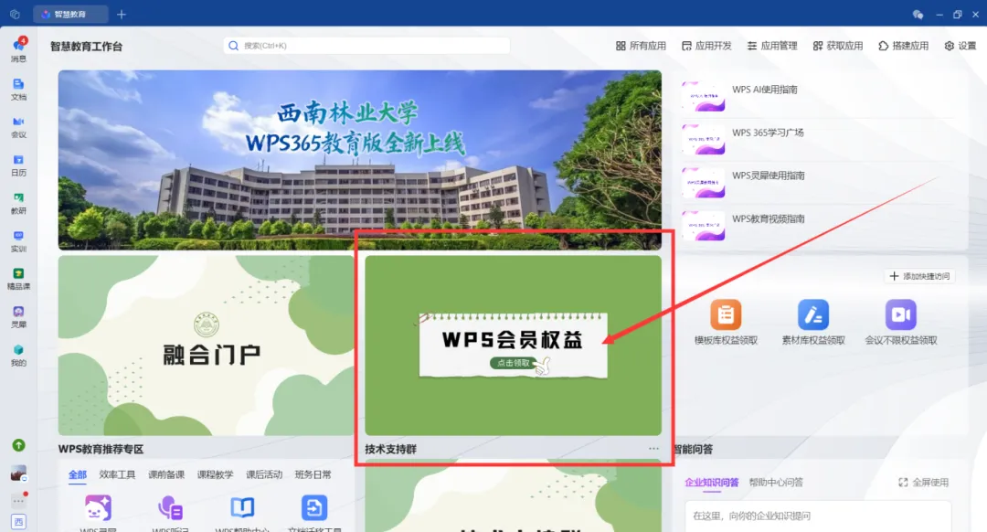The height and width of the screenshot is (532, 987).
Task: Click the 西 organization icon in sidebar
Action: click(x=19, y=521)
